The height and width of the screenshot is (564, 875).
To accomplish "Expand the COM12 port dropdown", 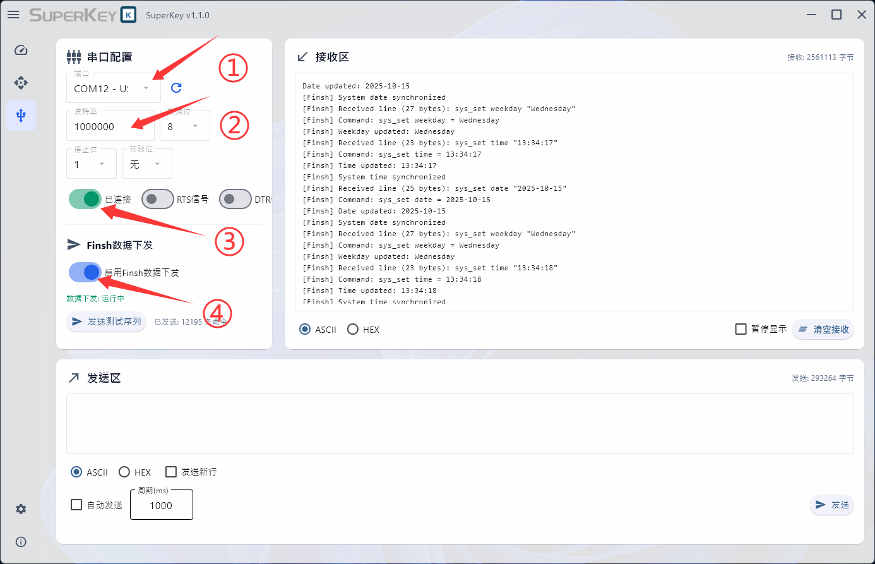I will click(114, 88).
